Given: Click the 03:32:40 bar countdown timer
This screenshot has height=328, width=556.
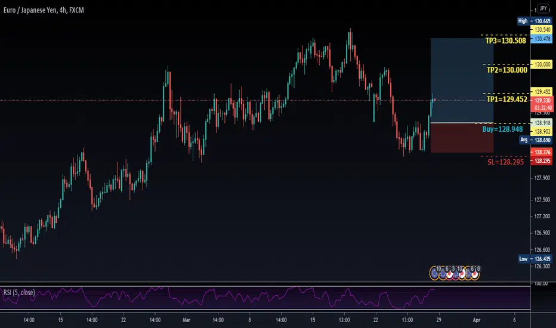Looking at the screenshot, I should click(x=542, y=108).
